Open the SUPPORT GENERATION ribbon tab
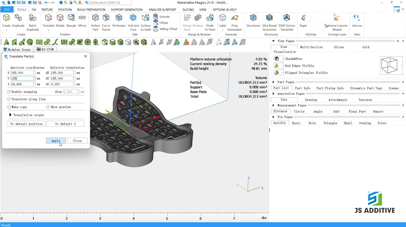The image size is (406, 227). click(x=126, y=10)
